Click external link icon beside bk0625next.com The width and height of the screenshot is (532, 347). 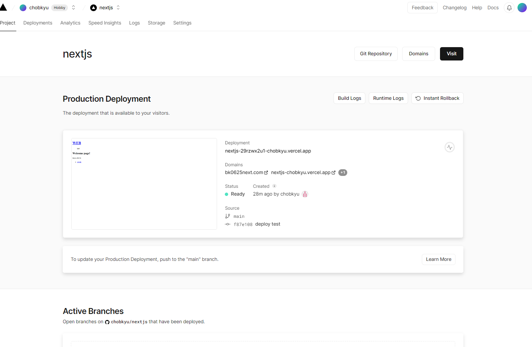point(266,173)
